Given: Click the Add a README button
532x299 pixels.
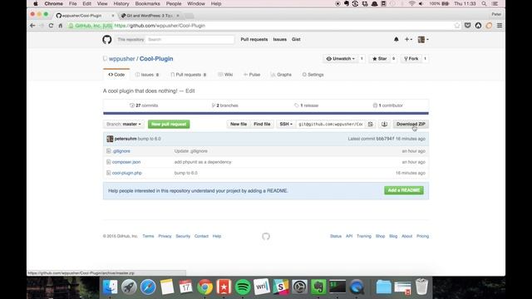Looking at the screenshot, I should [x=404, y=190].
